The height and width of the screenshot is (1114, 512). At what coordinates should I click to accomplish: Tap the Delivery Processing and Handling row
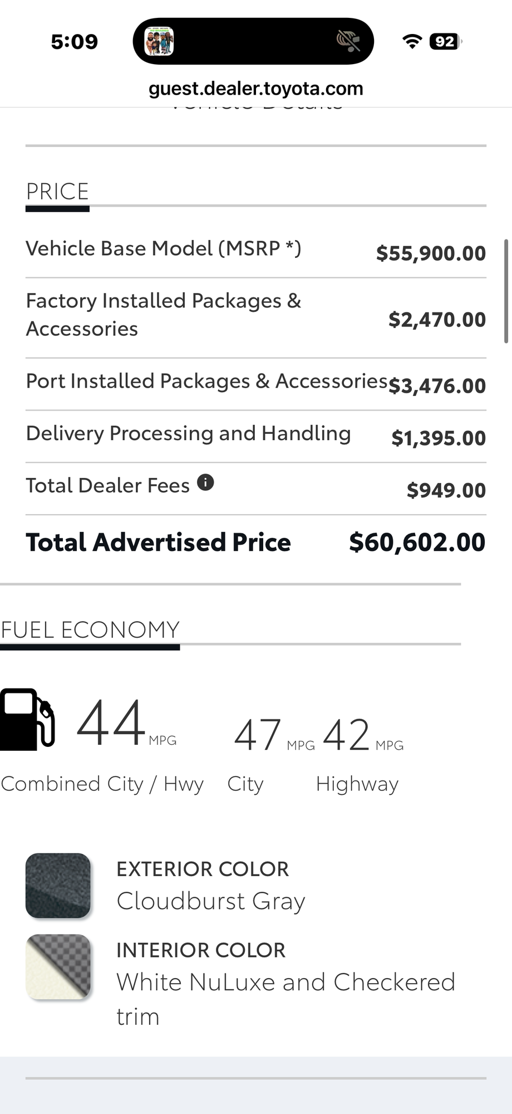pos(256,436)
